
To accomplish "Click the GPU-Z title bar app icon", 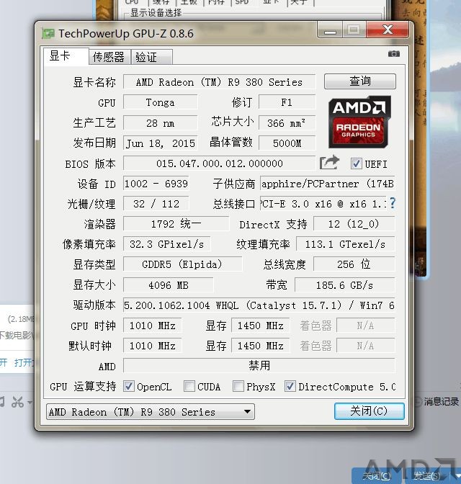I will [48, 33].
